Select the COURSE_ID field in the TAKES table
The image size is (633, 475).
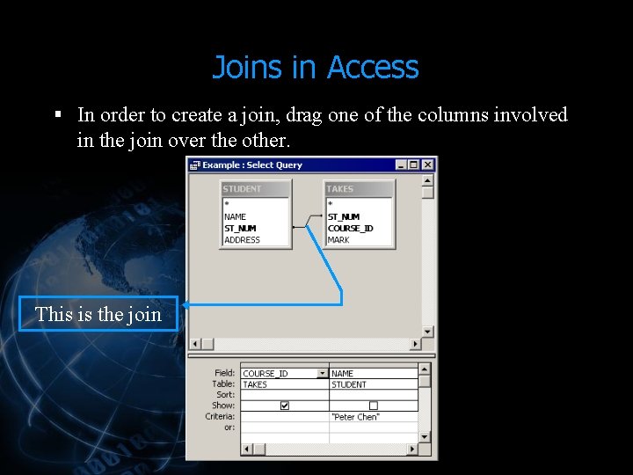point(359,228)
